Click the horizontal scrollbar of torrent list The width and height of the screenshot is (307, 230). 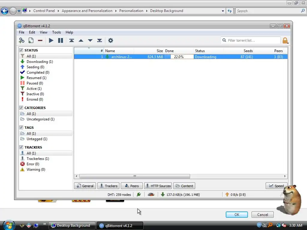coord(135,176)
